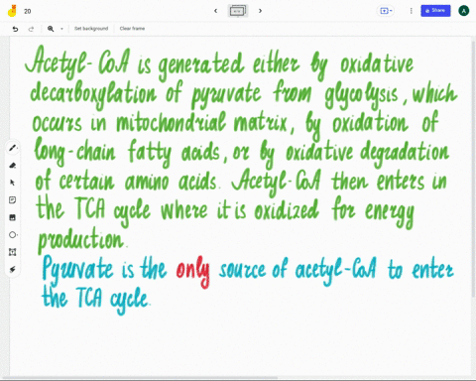Expand the zoom level dropdown arrow
476x381 pixels.
click(x=61, y=29)
